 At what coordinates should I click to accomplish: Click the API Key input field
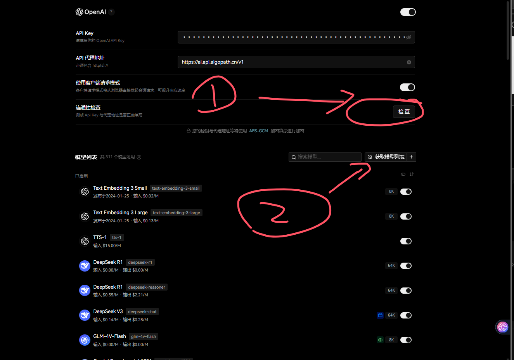coord(296,37)
